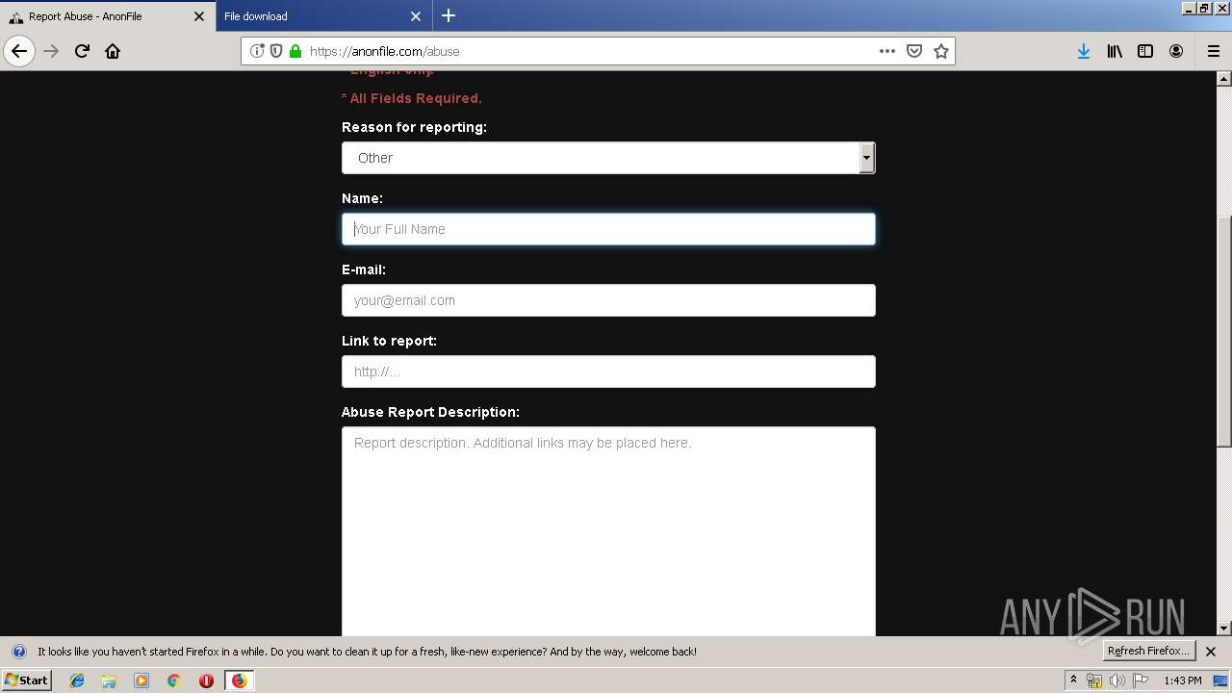The width and height of the screenshot is (1232, 693).
Task: Open the Library bookmarks and history menu
Action: [1115, 51]
